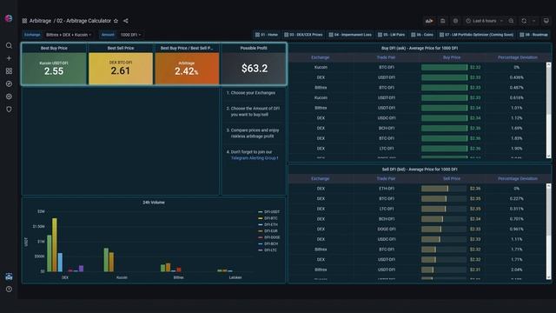Click the zoom out time range icon
Image resolution: width=556 pixels, height=313 pixels.
click(x=511, y=21)
